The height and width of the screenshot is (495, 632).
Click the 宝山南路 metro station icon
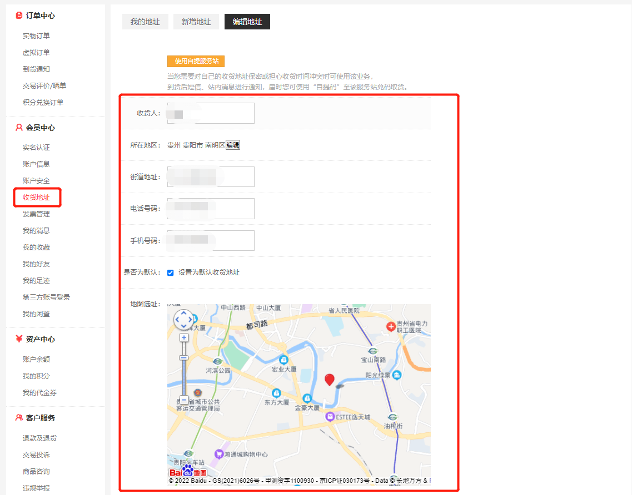373,351
